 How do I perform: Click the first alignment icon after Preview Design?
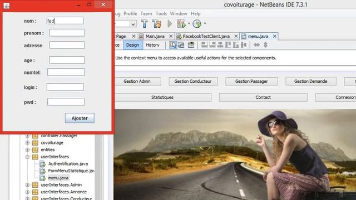point(204,45)
